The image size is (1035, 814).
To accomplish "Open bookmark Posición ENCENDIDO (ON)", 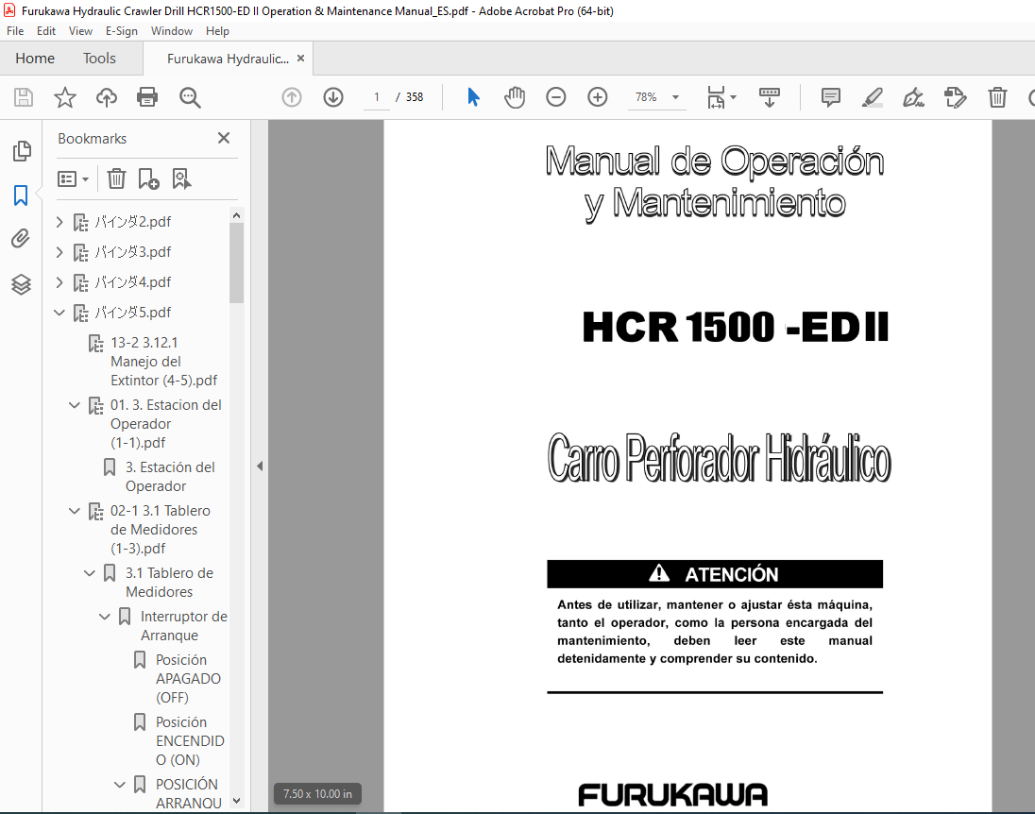I will (x=190, y=740).
